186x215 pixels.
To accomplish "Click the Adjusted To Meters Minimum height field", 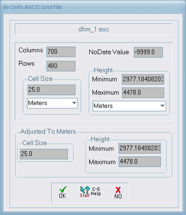I will (x=139, y=148).
